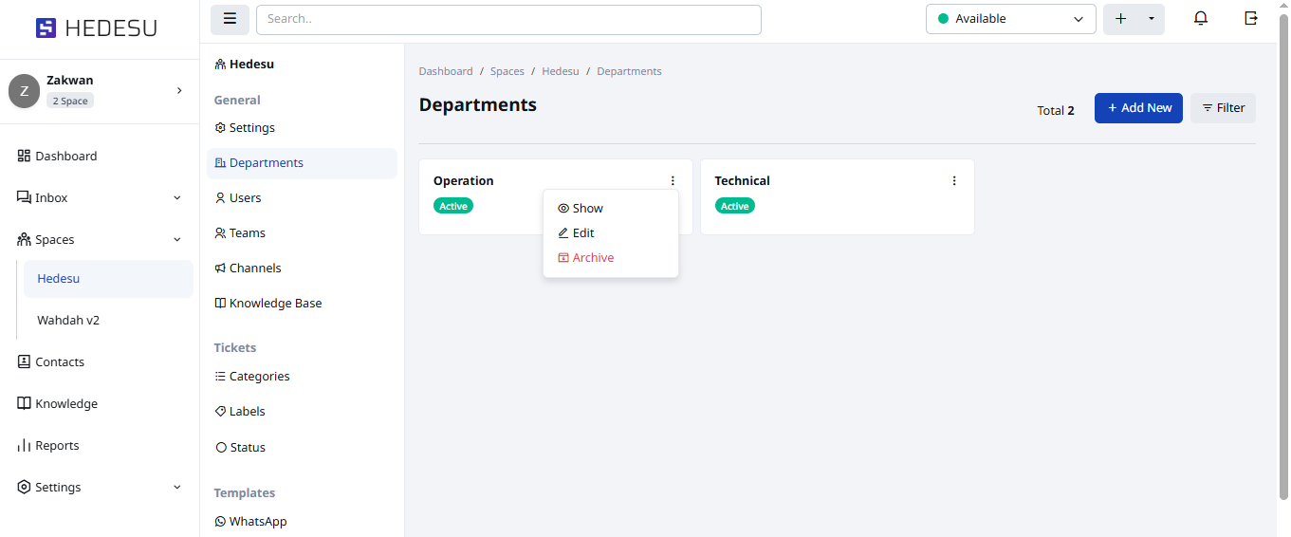Viewport: 1291px width, 537px height.
Task: Open WhatsApp templates
Action: [257, 522]
